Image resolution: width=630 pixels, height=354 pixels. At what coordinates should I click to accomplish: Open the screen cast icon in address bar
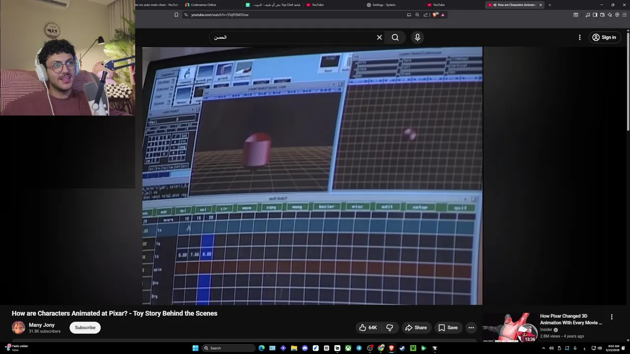pyautogui.click(x=409, y=15)
